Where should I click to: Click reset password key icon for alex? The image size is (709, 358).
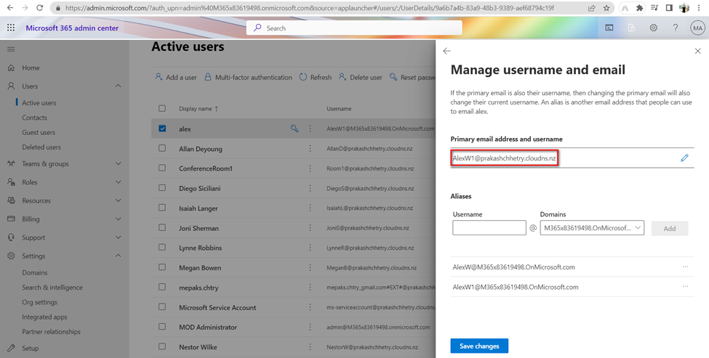(295, 129)
